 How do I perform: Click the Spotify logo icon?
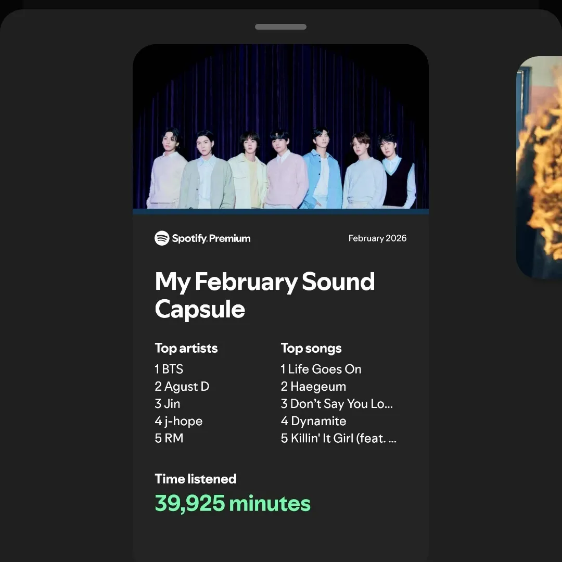click(x=162, y=238)
